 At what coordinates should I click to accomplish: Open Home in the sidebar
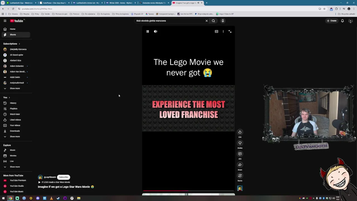point(15,29)
